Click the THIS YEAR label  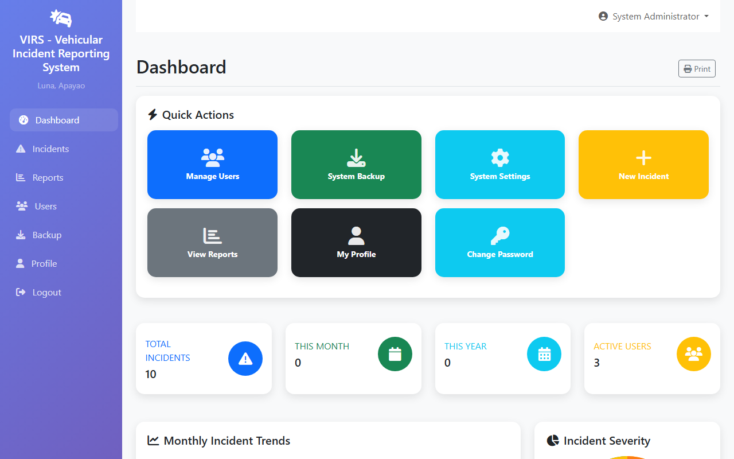(465, 346)
